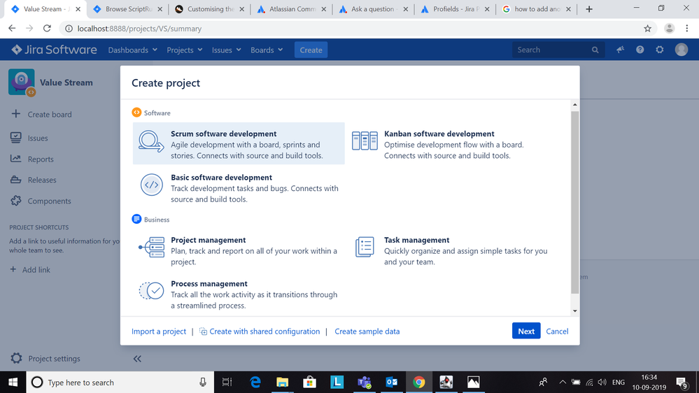699x393 pixels.
Task: Click the Create sample data link
Action: 367,331
